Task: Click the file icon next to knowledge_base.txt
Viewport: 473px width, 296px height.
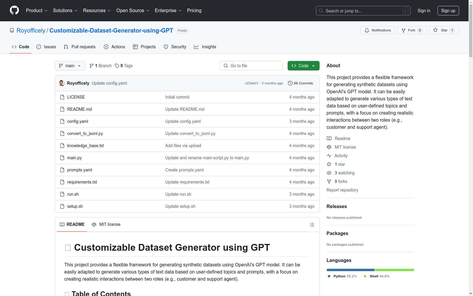Action: (x=62, y=146)
